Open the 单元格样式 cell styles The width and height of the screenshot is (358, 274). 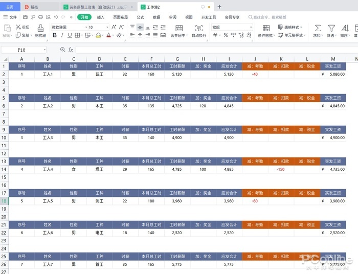pyautogui.click(x=292, y=35)
